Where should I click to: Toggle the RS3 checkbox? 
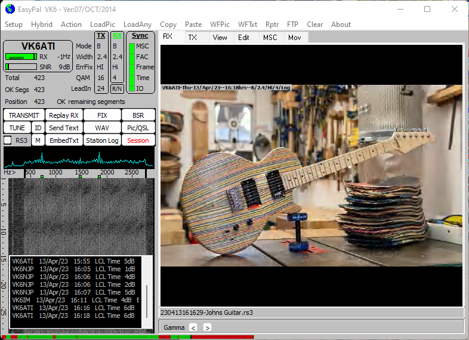coord(8,140)
